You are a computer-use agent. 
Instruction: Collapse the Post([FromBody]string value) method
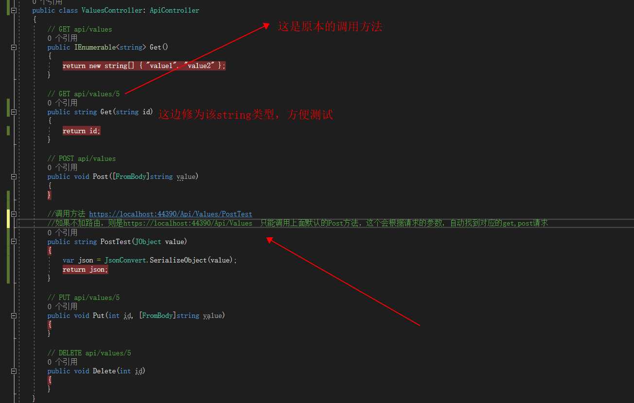14,176
